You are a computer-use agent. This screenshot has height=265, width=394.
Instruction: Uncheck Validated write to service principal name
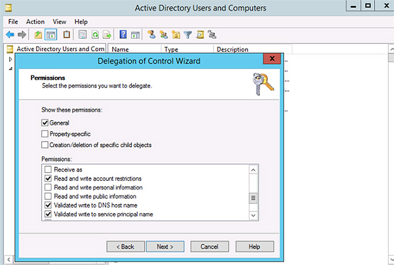tap(48, 214)
